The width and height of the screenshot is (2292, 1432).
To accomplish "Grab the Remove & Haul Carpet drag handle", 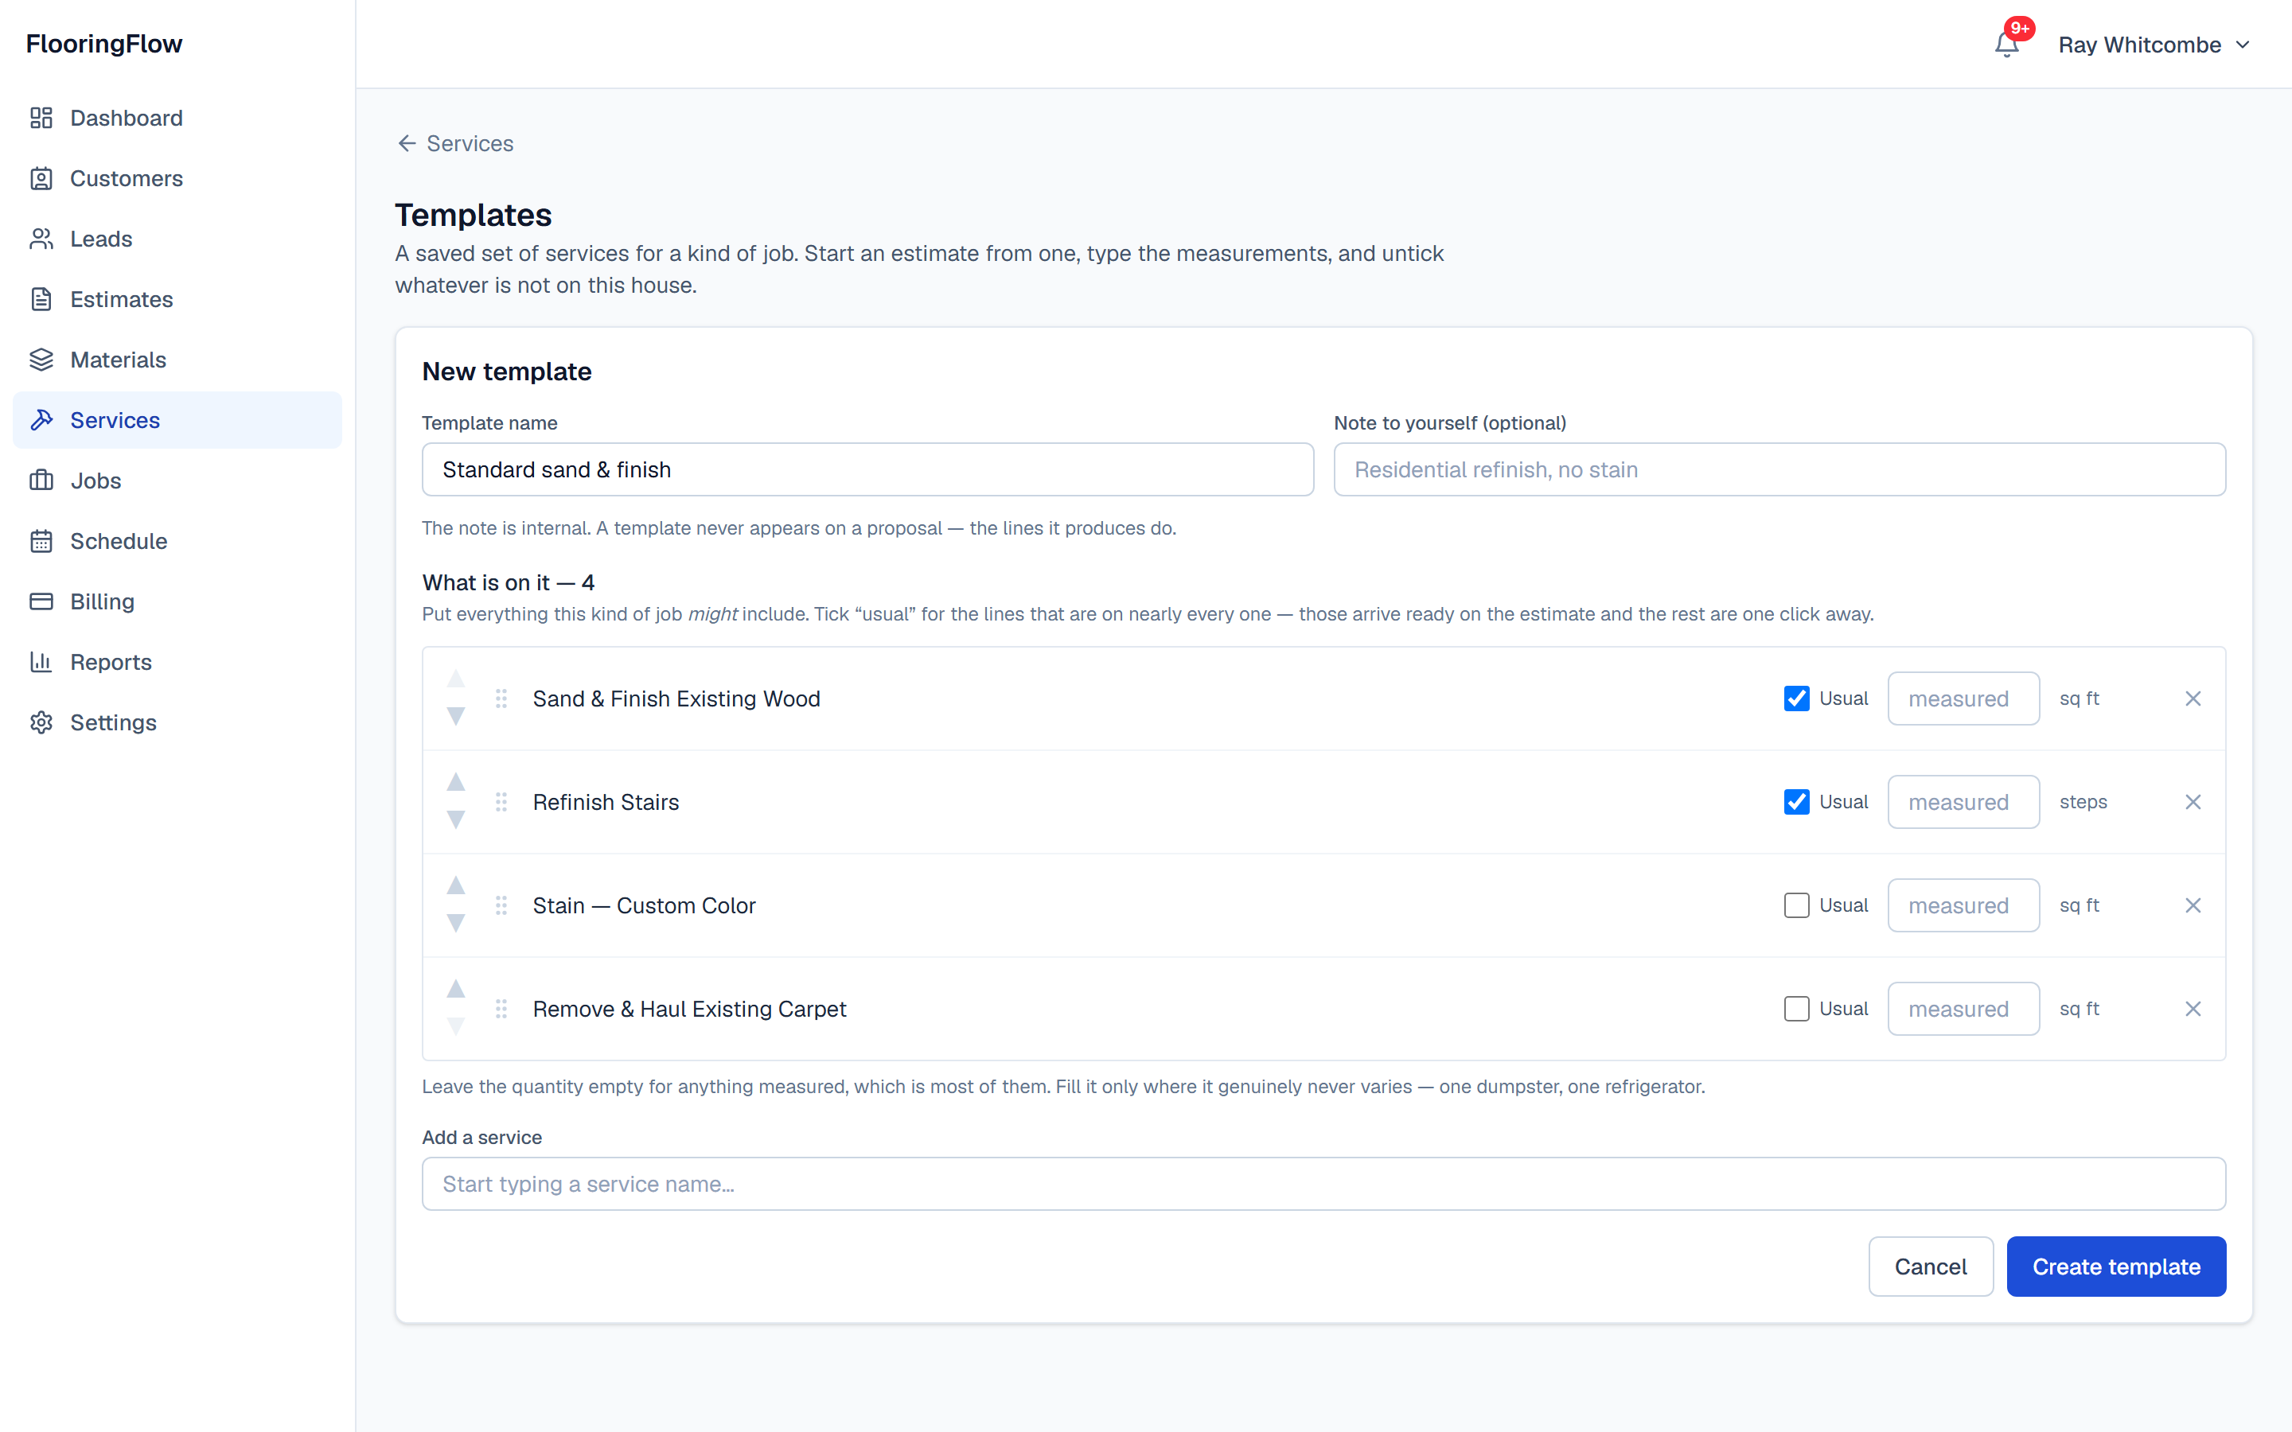I will pyautogui.click(x=501, y=1009).
